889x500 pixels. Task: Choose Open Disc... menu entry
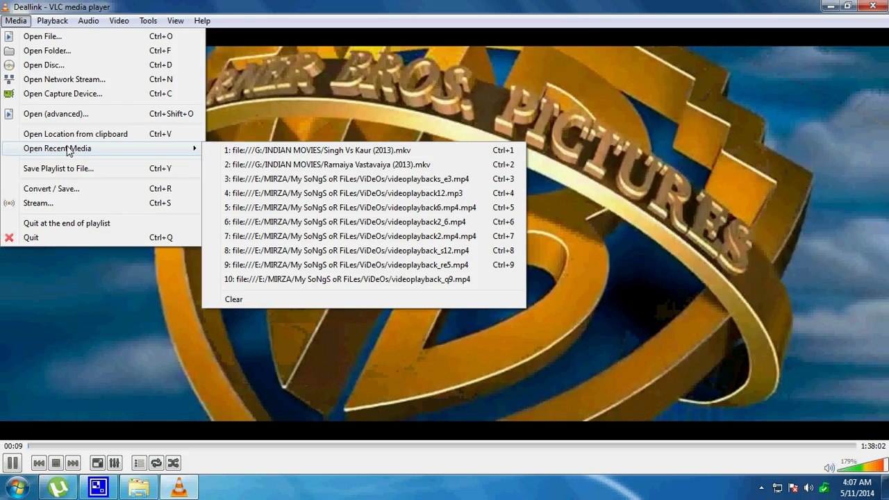pyautogui.click(x=101, y=65)
